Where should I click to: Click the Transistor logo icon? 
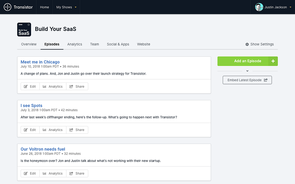click(x=7, y=7)
